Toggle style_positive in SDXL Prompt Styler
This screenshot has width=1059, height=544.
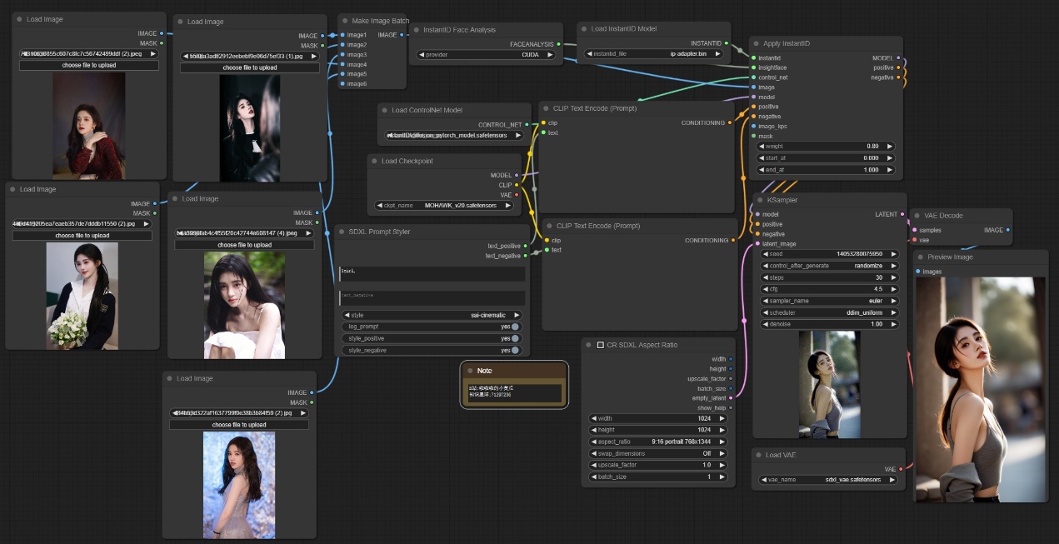tap(516, 338)
